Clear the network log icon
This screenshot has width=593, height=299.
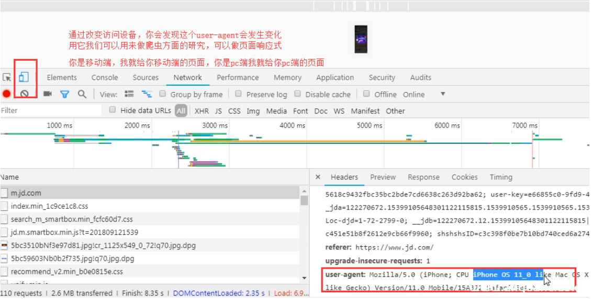[x=25, y=94]
